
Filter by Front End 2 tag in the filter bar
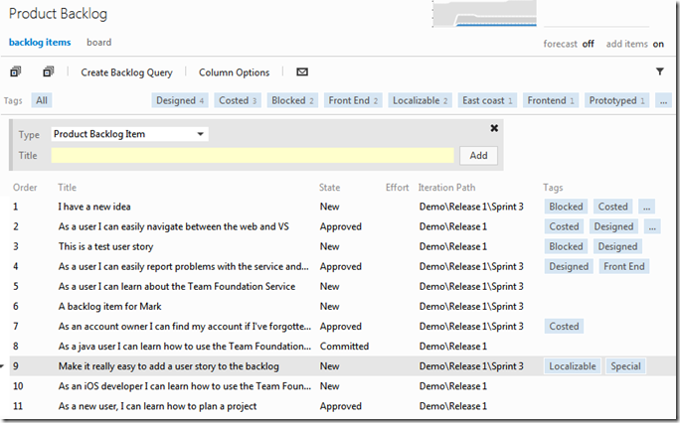point(353,100)
